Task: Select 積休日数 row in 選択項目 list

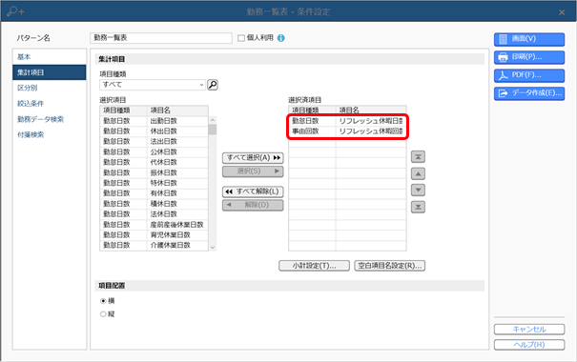Action: tap(154, 204)
